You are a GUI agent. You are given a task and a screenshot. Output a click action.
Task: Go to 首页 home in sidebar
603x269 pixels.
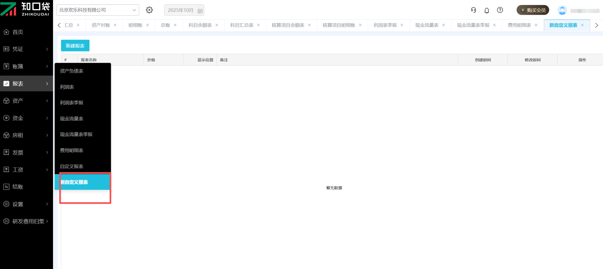[x=18, y=32]
